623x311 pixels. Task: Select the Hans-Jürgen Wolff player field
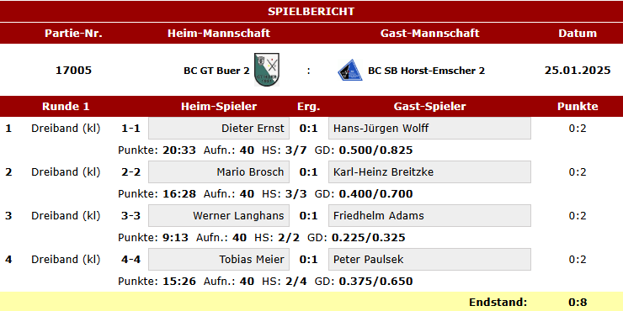click(x=429, y=128)
